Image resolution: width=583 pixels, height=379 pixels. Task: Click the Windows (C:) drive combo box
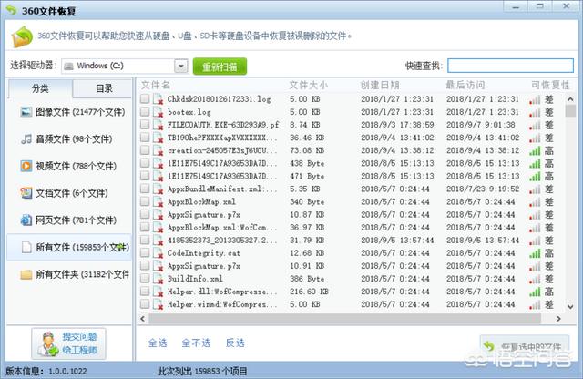click(125, 67)
